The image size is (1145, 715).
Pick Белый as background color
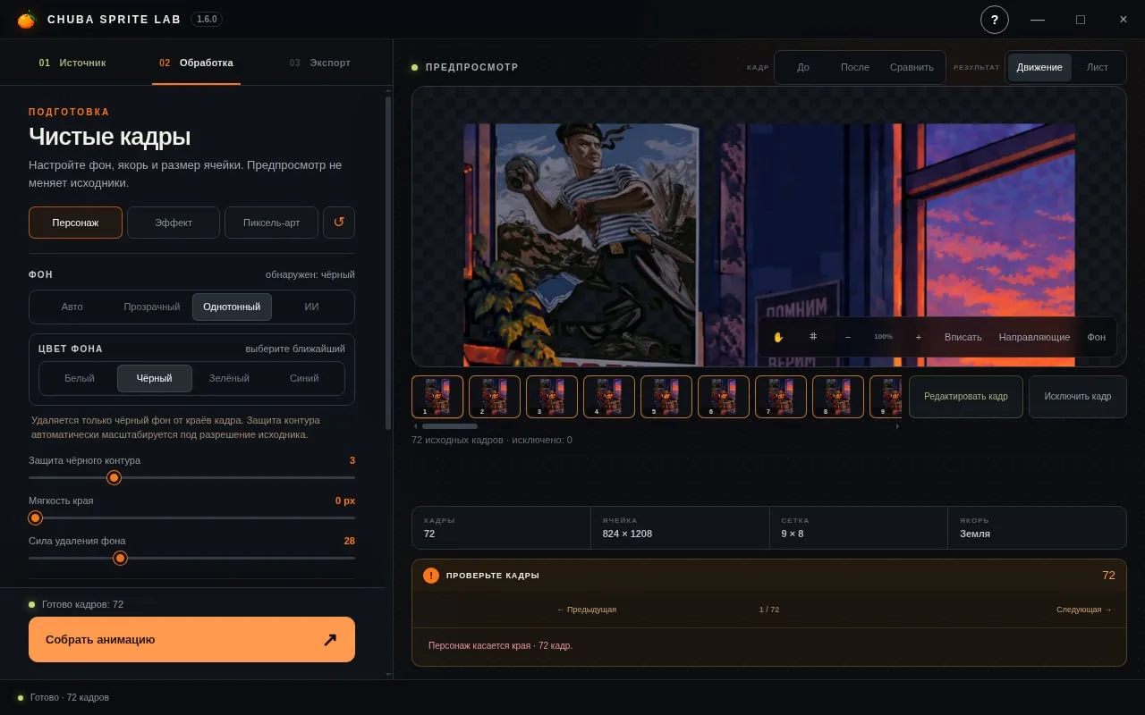coord(80,378)
